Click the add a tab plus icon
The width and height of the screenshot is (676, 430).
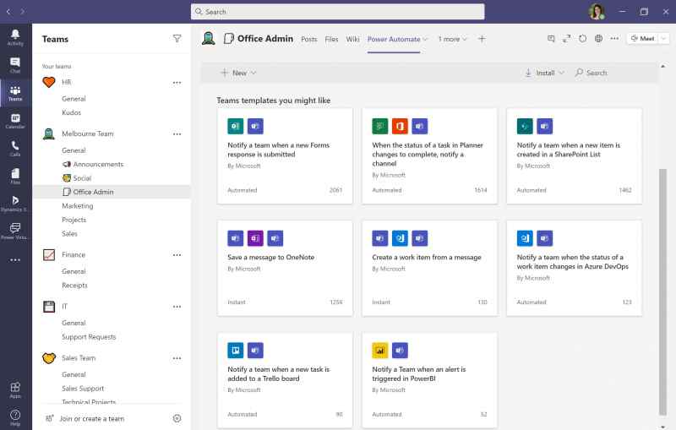click(x=482, y=39)
